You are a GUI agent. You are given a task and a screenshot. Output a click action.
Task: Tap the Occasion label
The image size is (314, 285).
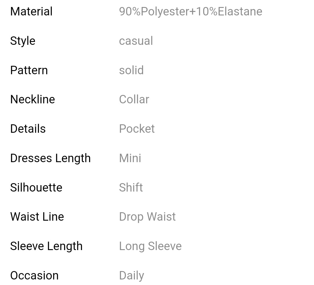tap(34, 275)
